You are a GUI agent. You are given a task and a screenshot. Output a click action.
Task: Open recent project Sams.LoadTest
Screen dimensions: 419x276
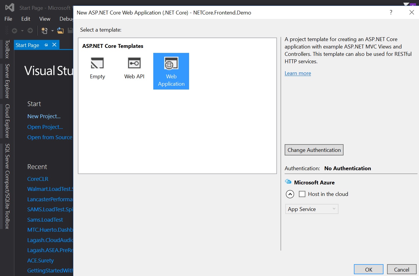click(x=45, y=220)
